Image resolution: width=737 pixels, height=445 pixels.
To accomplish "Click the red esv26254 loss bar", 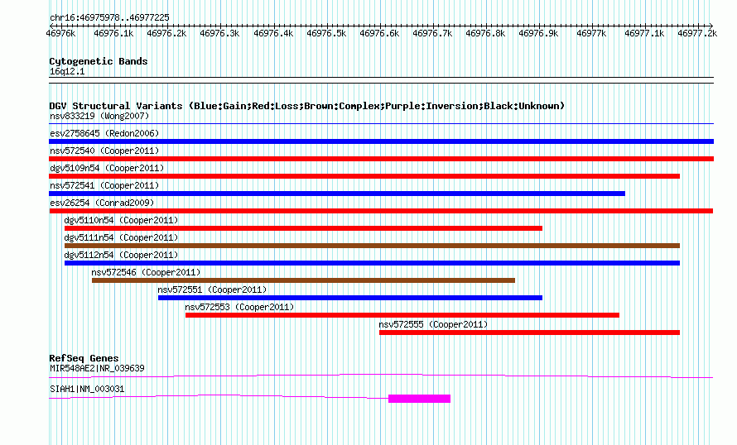I will tap(381, 211).
